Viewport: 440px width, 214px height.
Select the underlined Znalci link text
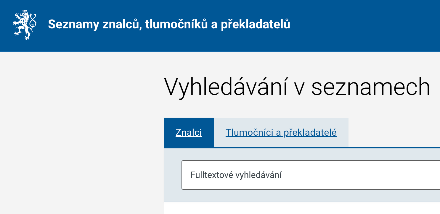tap(189, 132)
